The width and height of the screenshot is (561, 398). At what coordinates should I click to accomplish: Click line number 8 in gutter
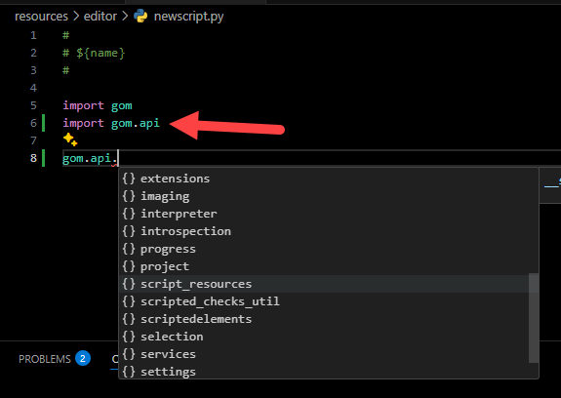click(33, 158)
